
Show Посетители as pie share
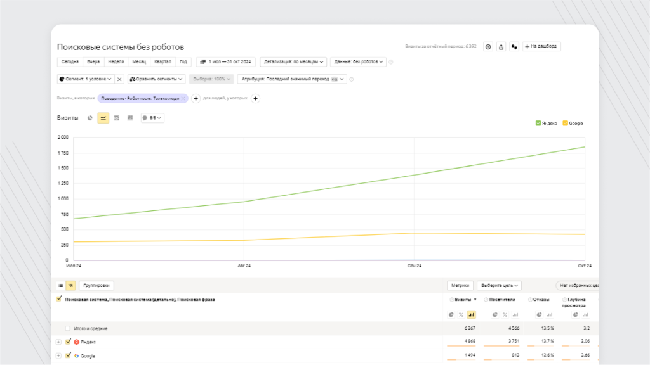pyautogui.click(x=495, y=315)
